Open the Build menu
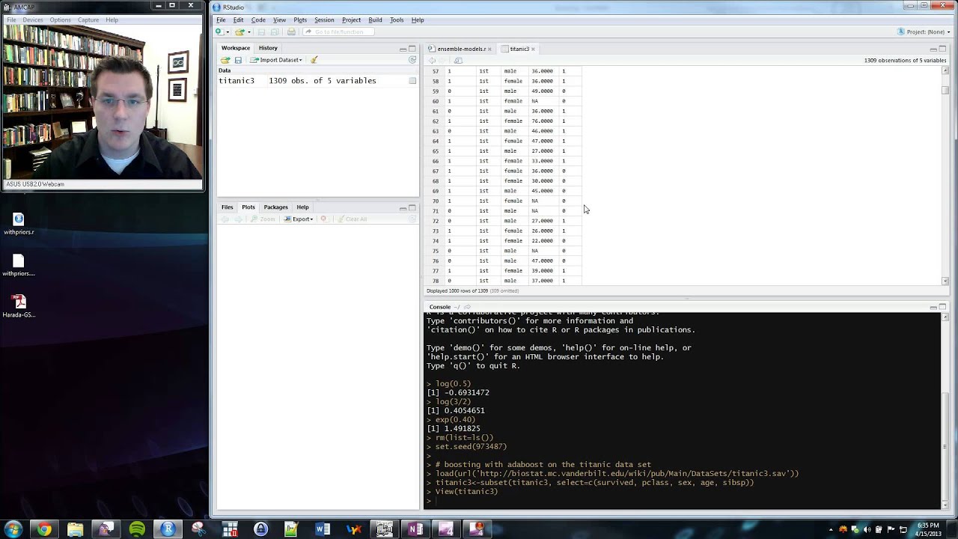This screenshot has width=958, height=539. [x=375, y=20]
